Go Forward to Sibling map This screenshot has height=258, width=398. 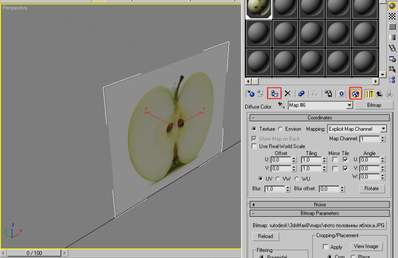click(389, 94)
